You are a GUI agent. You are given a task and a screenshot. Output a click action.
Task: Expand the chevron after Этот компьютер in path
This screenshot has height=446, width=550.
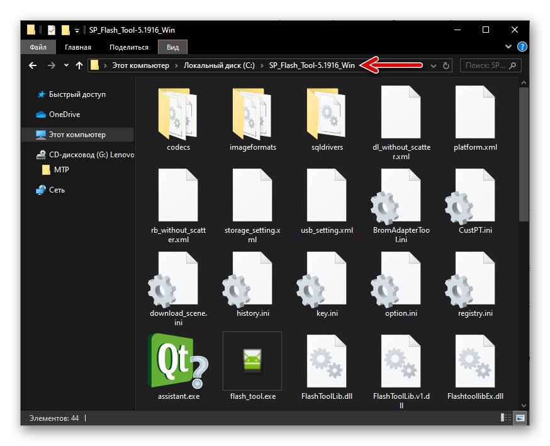point(176,65)
